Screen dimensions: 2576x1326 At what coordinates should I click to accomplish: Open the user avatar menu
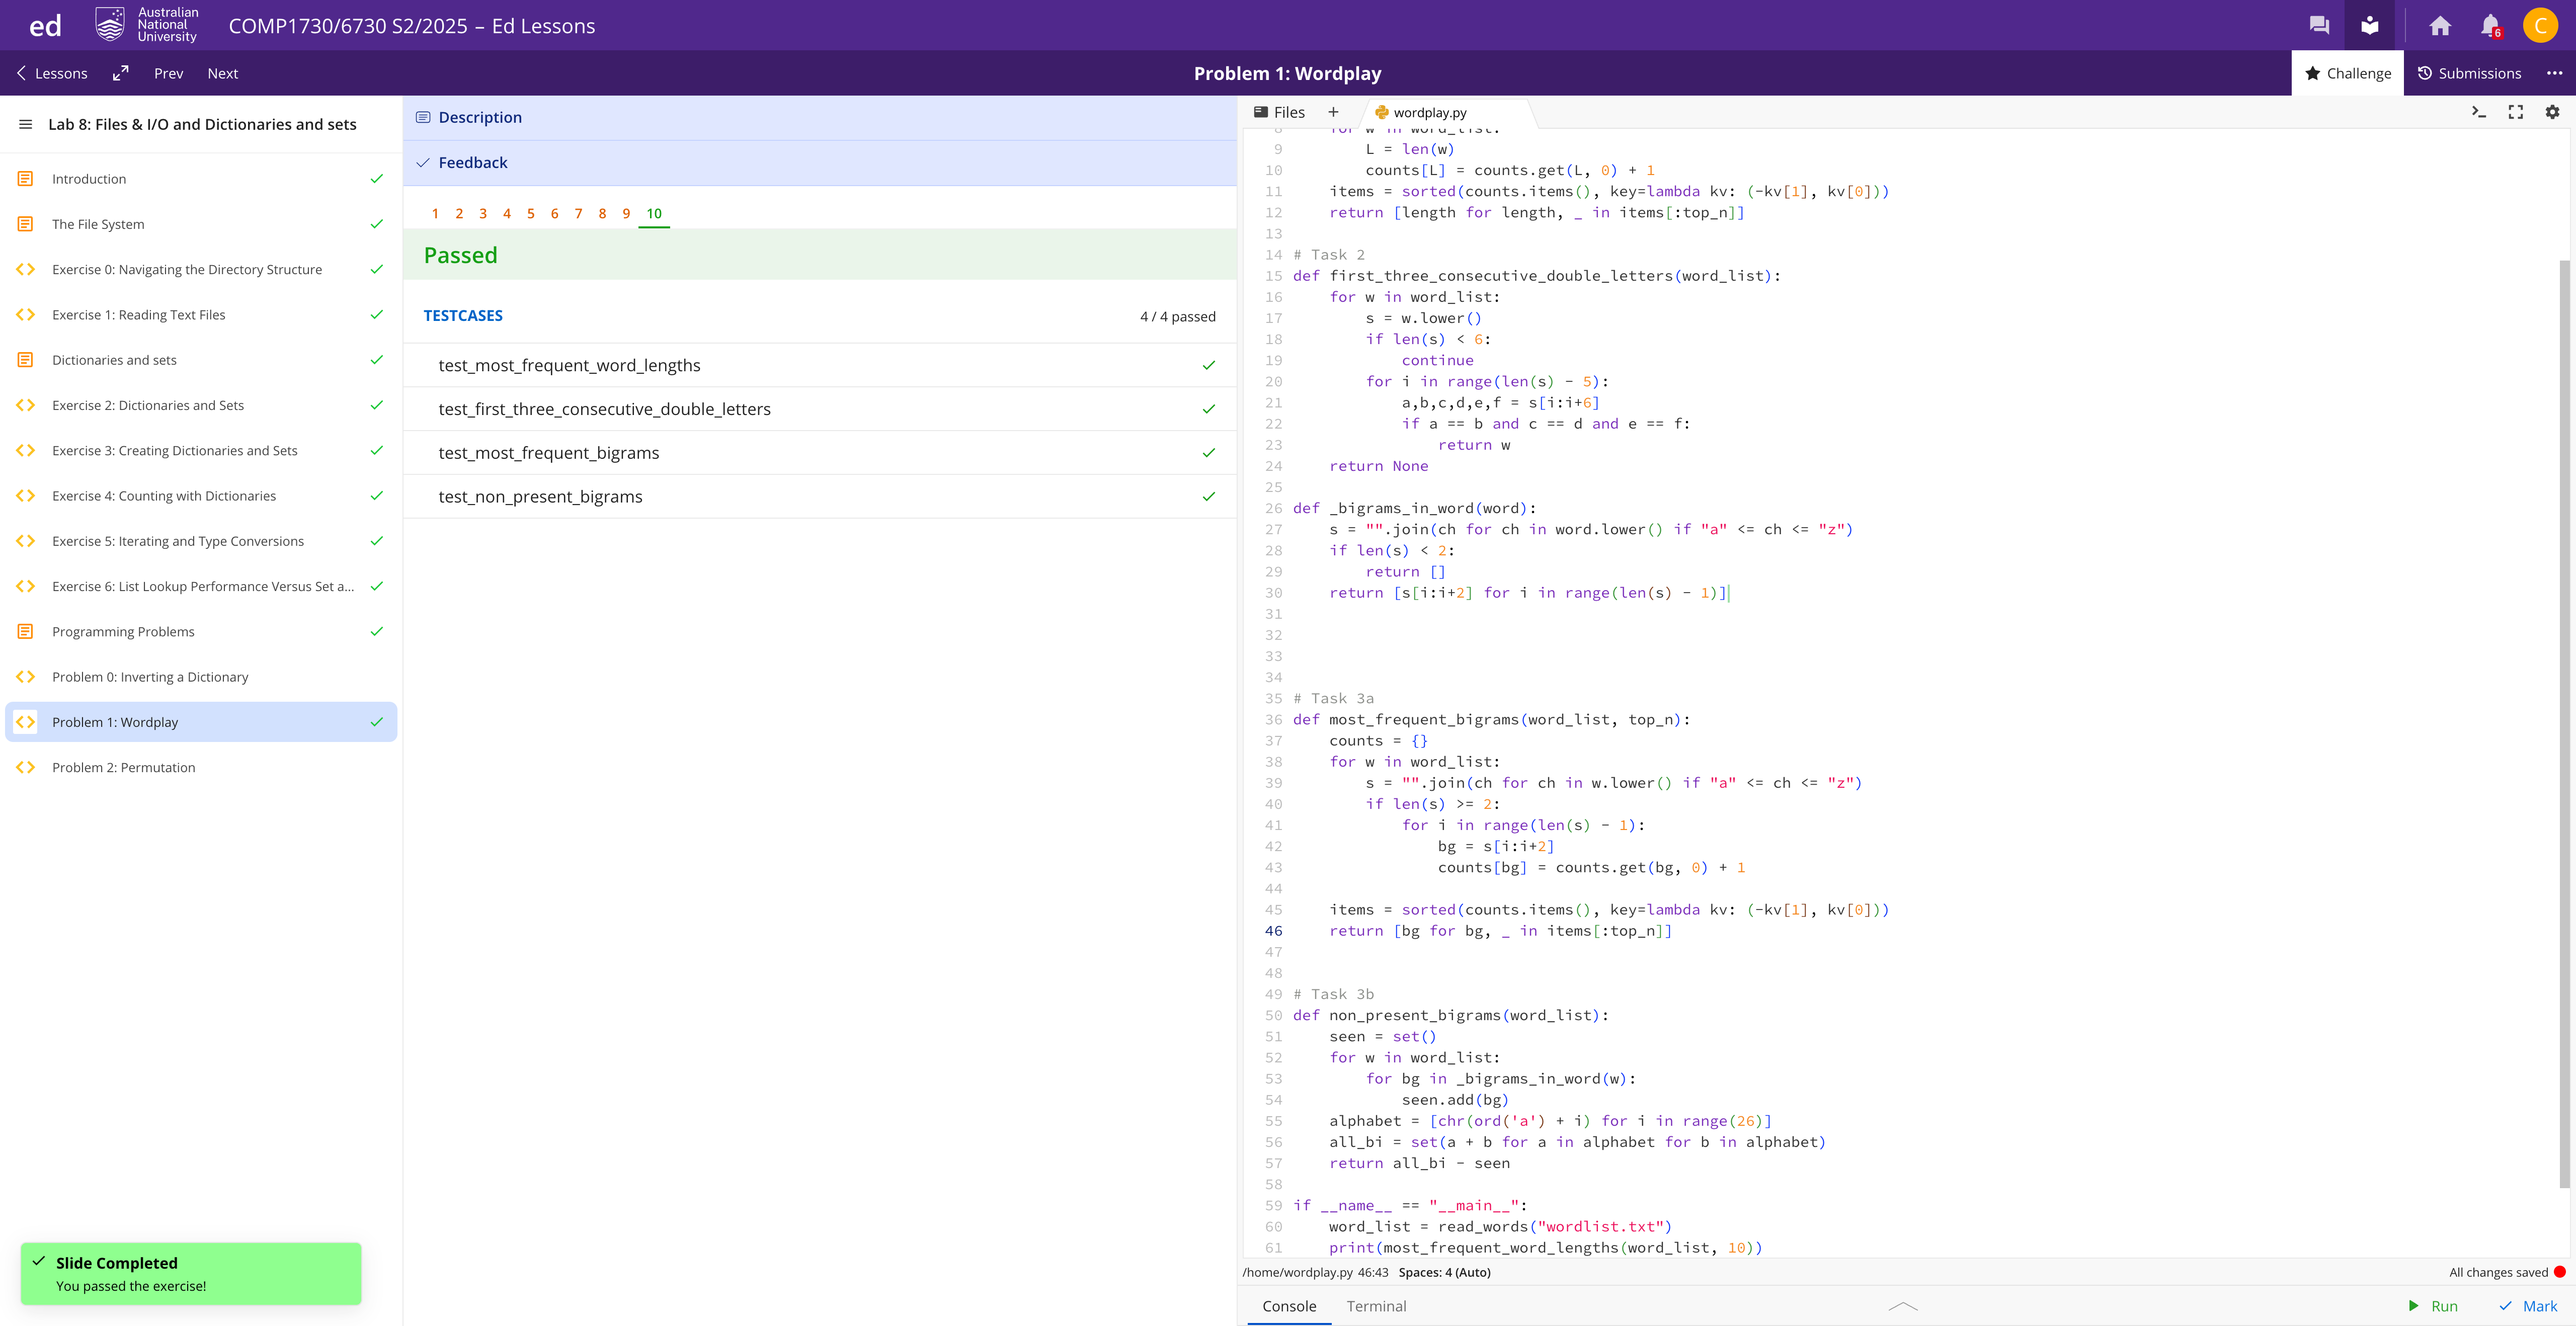click(x=2540, y=26)
